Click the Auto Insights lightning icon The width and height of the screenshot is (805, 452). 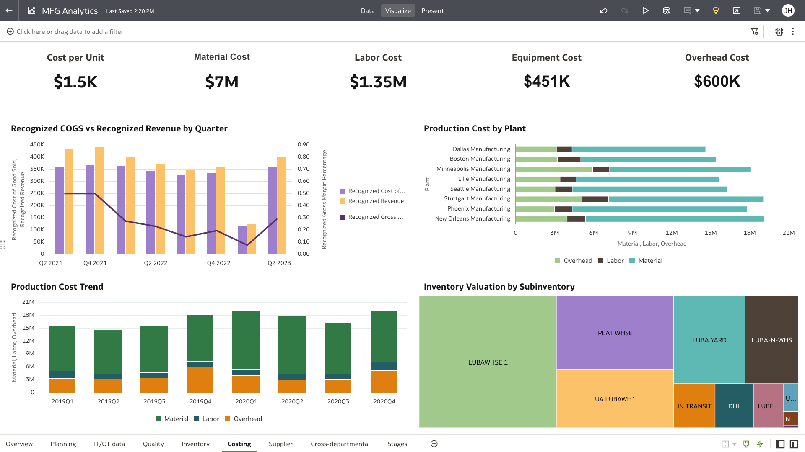click(x=760, y=444)
